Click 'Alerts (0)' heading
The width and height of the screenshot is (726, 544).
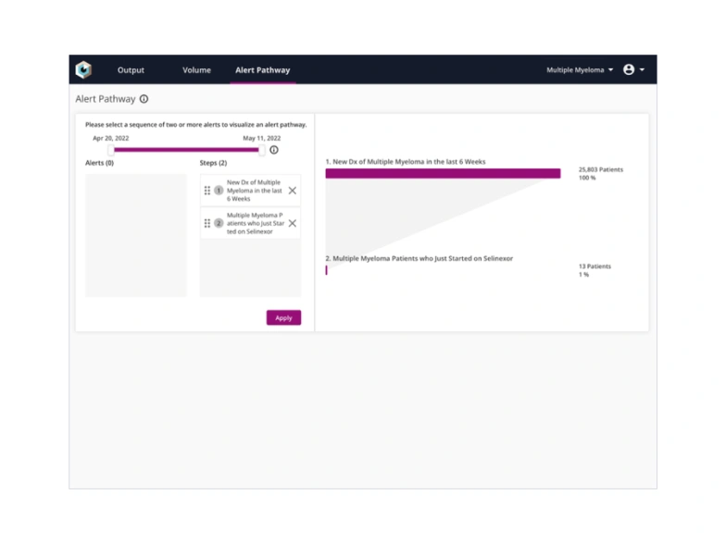pyautogui.click(x=99, y=163)
